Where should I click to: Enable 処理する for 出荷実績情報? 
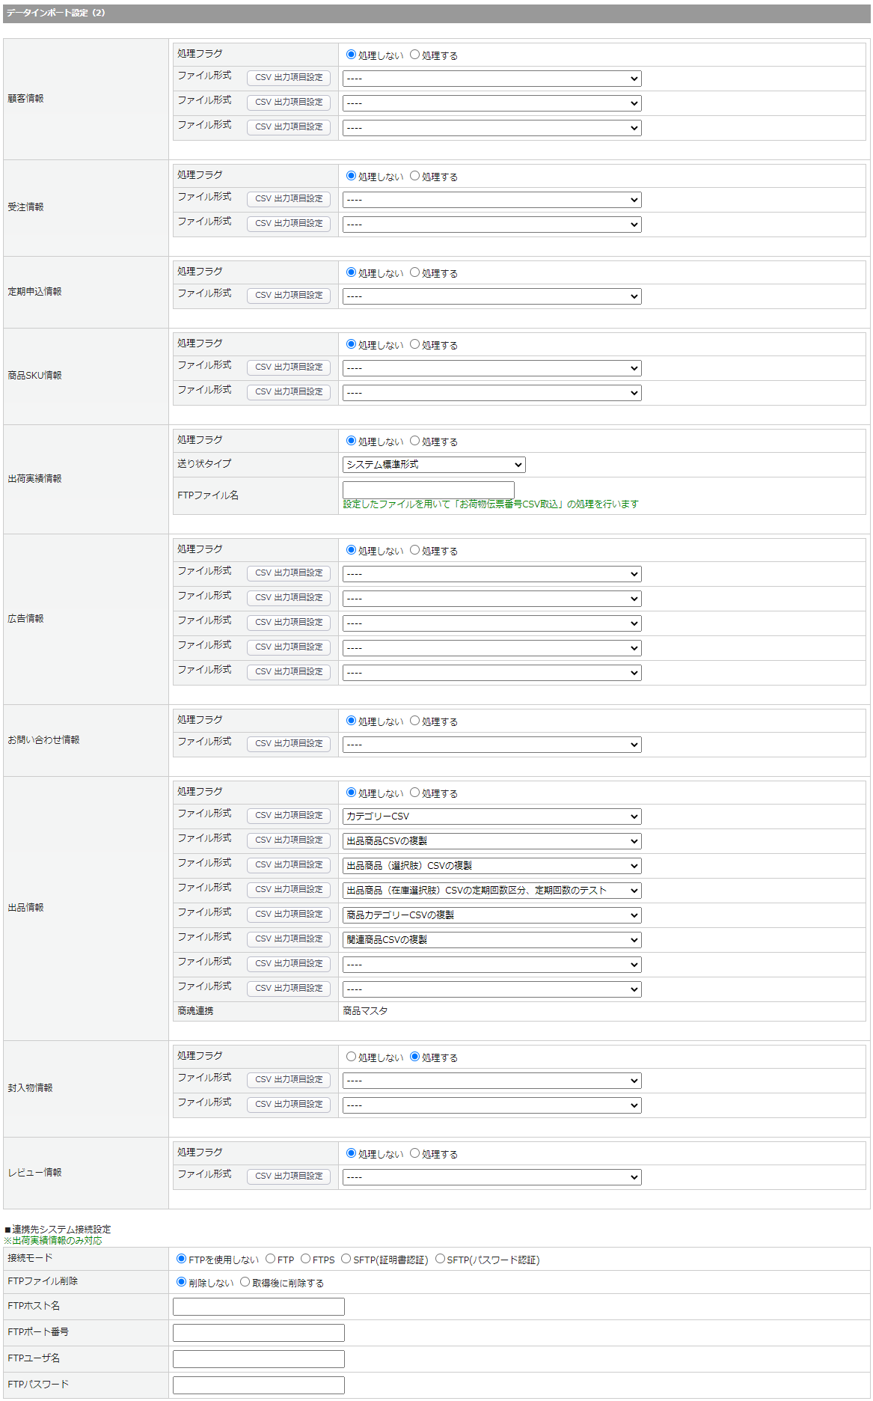[414, 441]
